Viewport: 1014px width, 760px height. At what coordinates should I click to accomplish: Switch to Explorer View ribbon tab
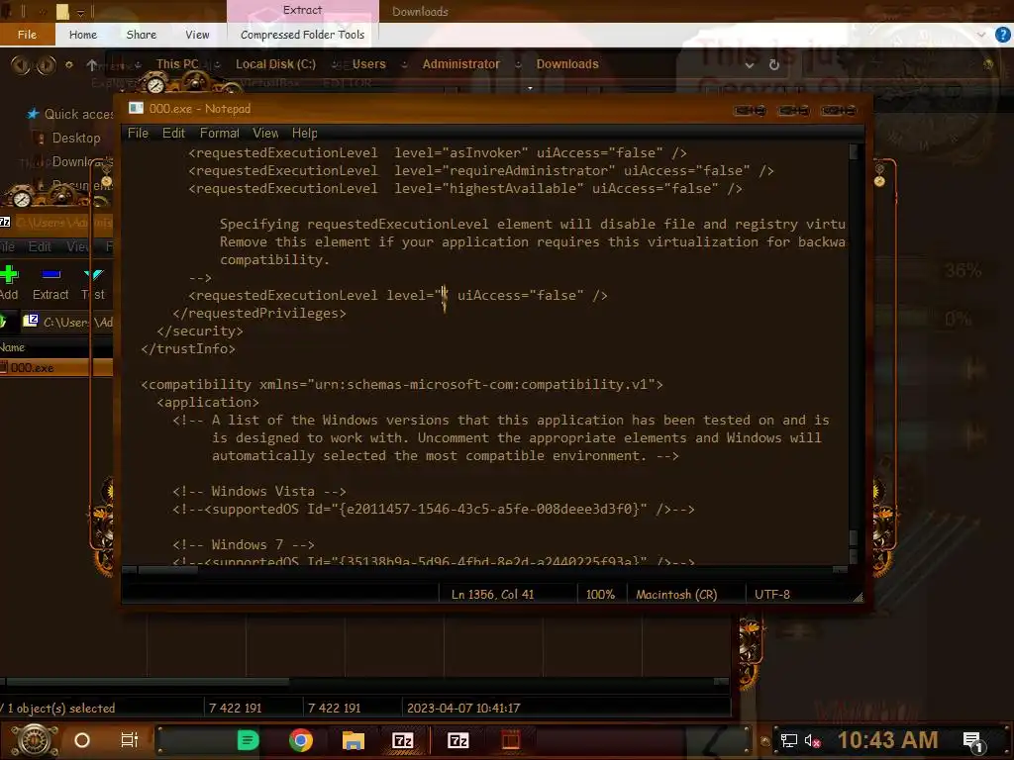coord(197,35)
